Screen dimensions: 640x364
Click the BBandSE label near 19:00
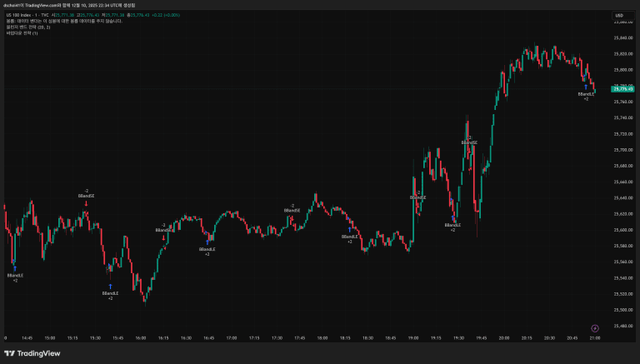pyautogui.click(x=417, y=197)
